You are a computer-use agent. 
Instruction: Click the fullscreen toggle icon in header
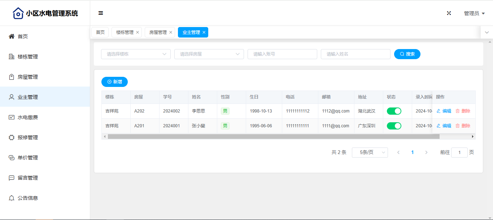pyautogui.click(x=449, y=13)
